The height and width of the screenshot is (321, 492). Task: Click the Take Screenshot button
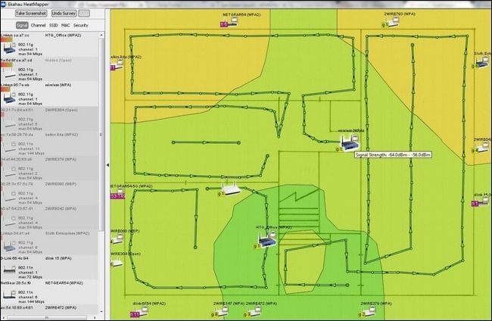31,13
